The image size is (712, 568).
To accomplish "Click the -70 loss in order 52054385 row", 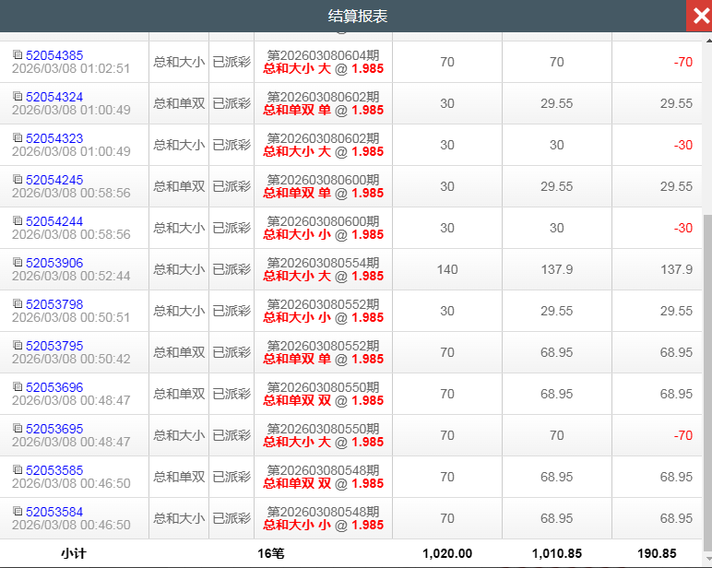I will tap(682, 62).
